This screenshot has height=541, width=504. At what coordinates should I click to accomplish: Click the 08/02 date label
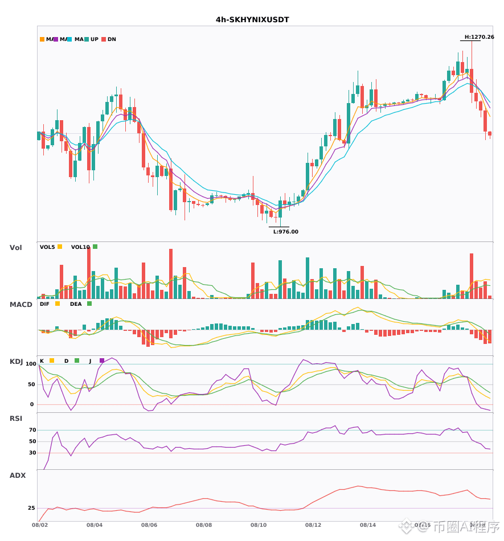coord(40,525)
